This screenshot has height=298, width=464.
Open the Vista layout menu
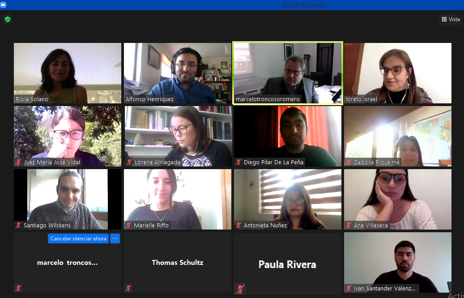451,19
